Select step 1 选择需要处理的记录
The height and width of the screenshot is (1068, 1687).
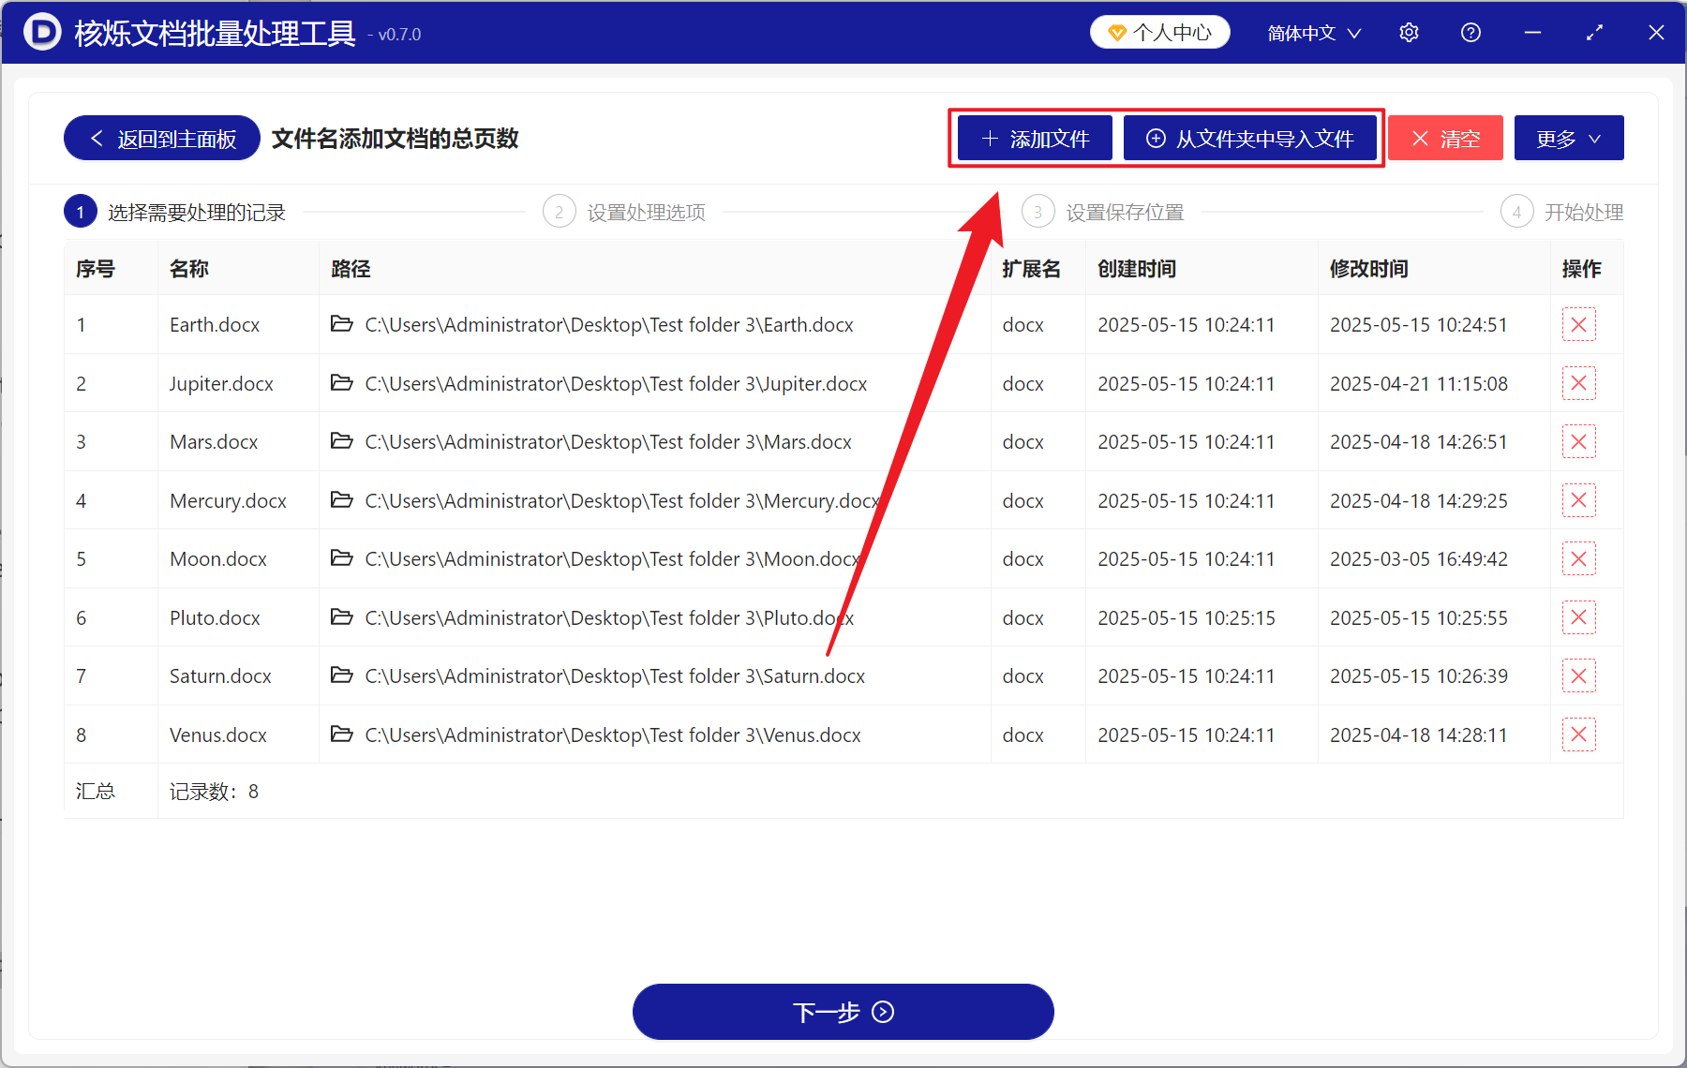(x=175, y=212)
